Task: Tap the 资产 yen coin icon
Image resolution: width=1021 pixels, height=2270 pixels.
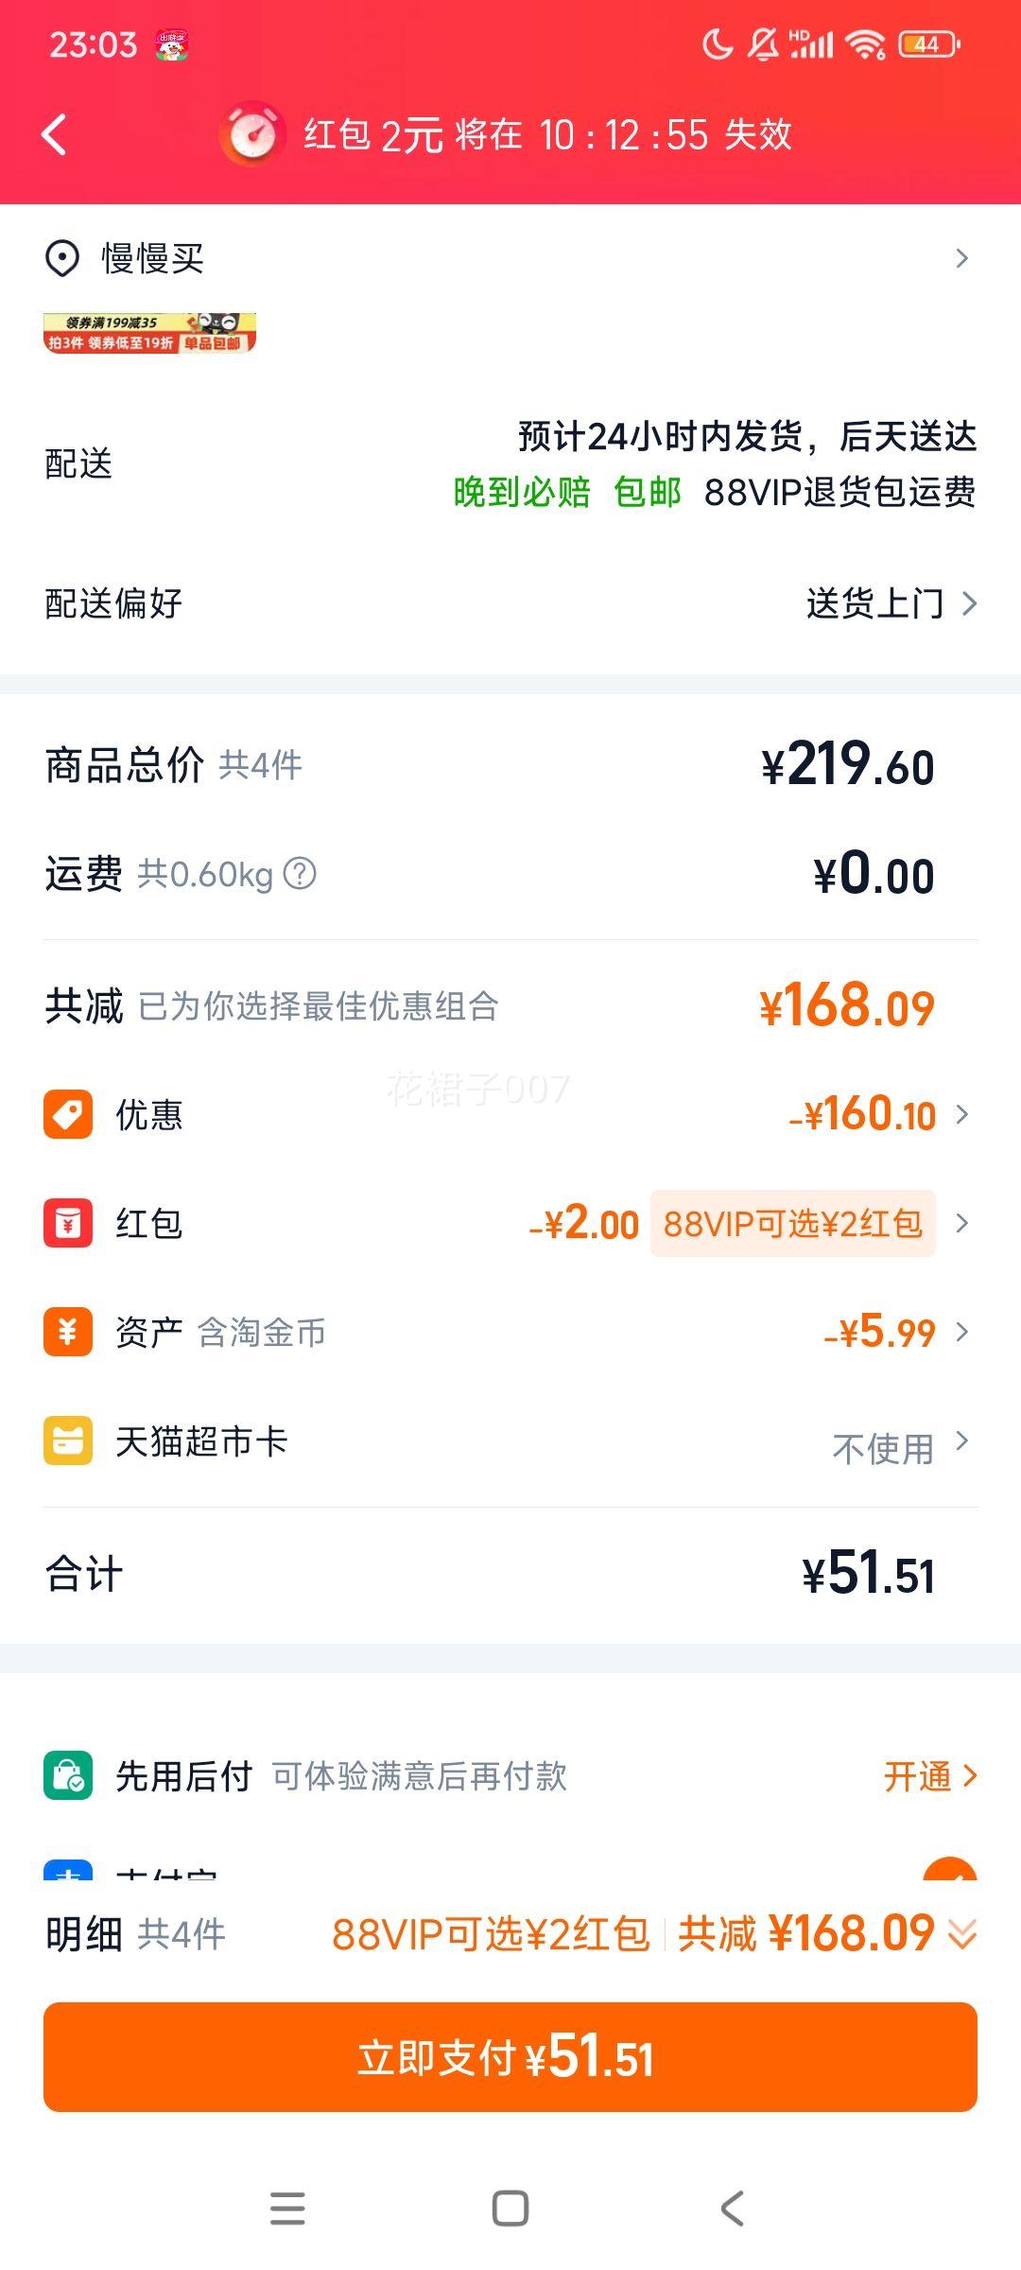Action: click(x=68, y=1332)
